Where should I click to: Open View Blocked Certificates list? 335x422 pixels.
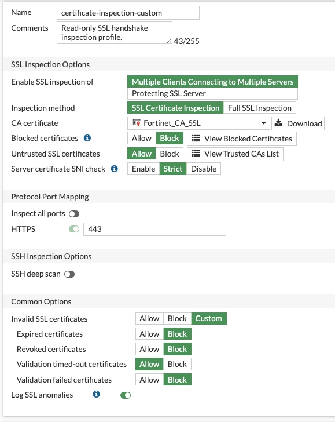click(x=242, y=139)
